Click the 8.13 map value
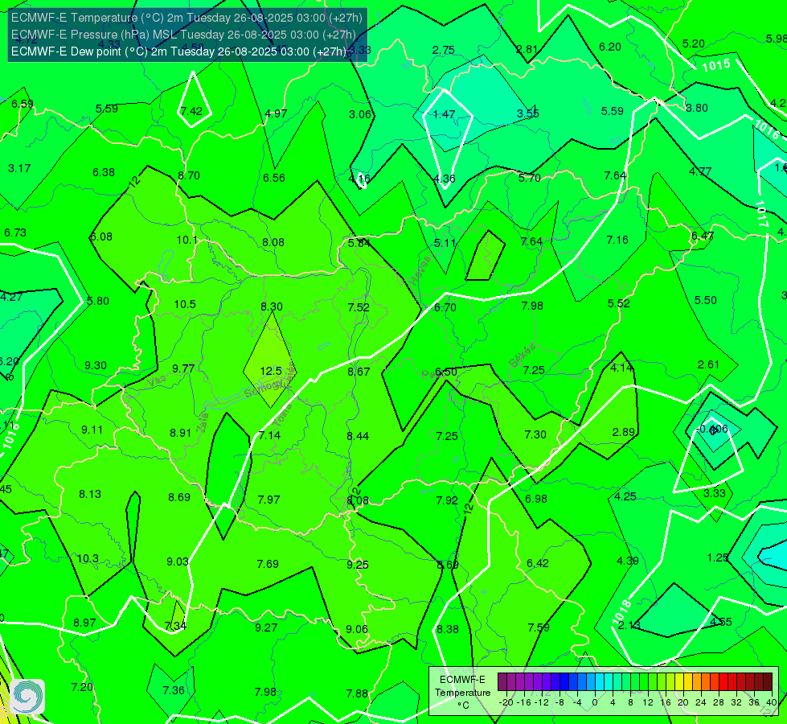This screenshot has height=724, width=787. 90,495
